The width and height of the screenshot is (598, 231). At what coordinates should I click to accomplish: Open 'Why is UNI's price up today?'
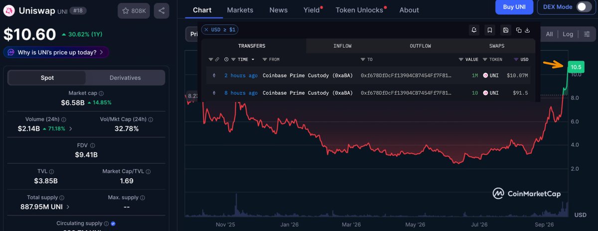tap(56, 52)
